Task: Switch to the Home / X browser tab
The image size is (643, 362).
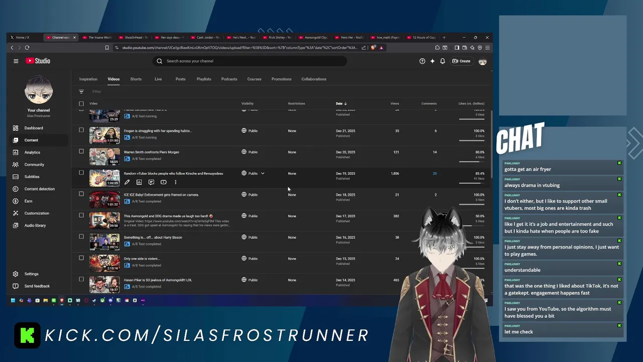Action: click(x=23, y=37)
